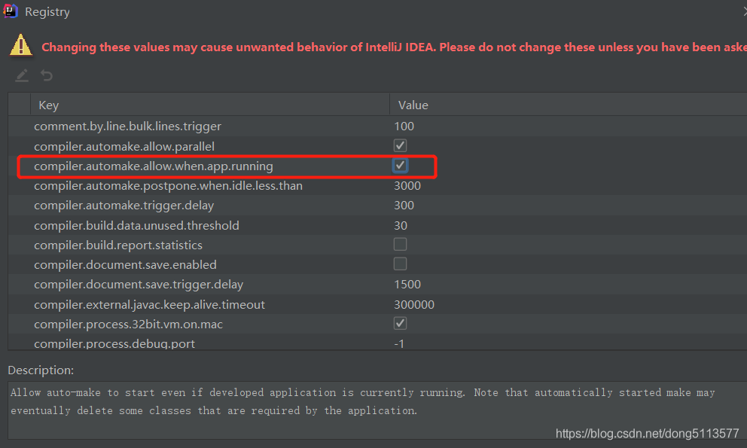This screenshot has height=448, width=747.
Task: Toggle compiler.automake.allow.when.app.running checkbox
Action: pyautogui.click(x=401, y=166)
